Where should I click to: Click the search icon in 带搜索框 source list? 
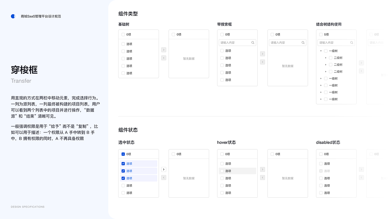(x=253, y=43)
